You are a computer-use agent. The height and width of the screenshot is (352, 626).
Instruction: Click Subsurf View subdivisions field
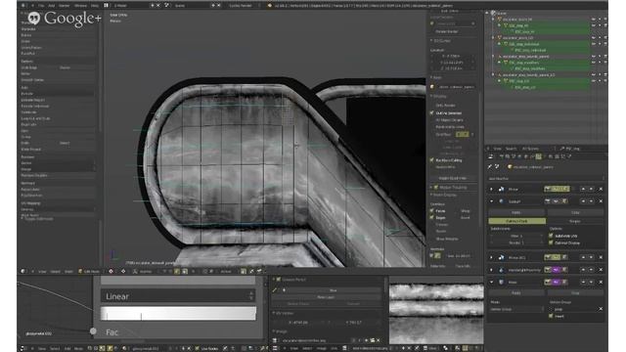(517, 236)
